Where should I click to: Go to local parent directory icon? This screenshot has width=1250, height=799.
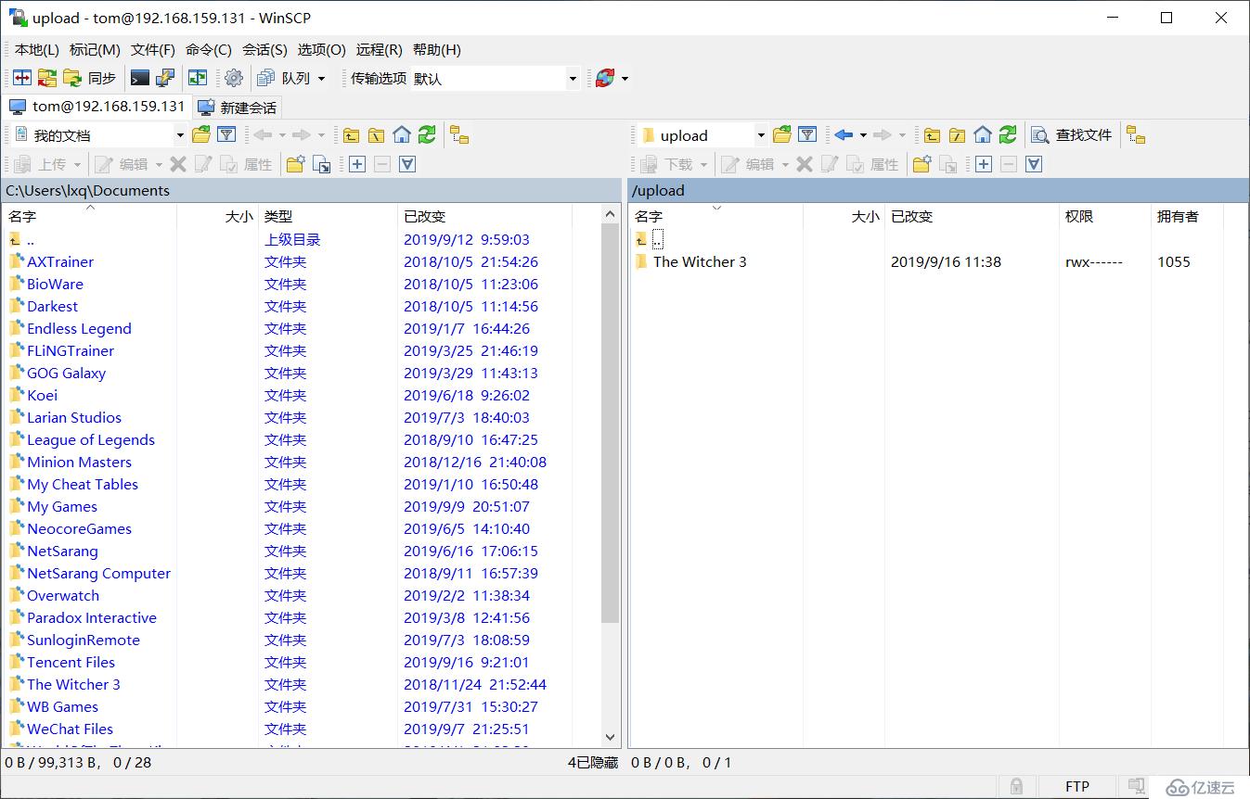point(351,135)
